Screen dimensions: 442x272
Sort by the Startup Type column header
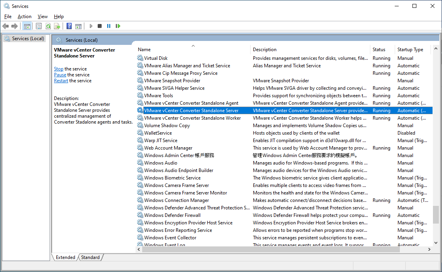[413, 49]
